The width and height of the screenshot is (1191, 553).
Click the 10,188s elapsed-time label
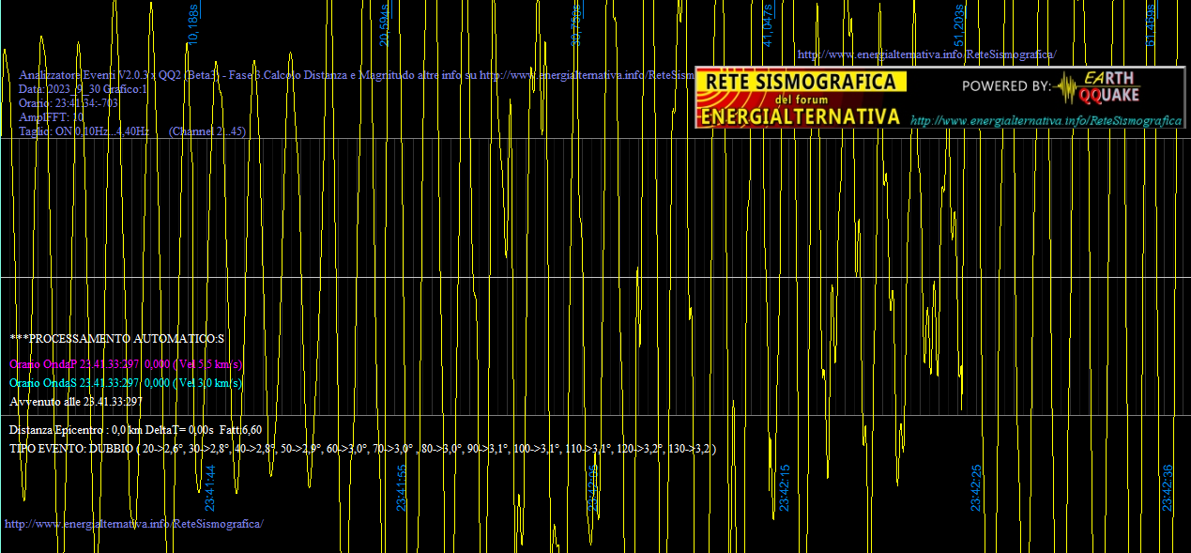(193, 23)
